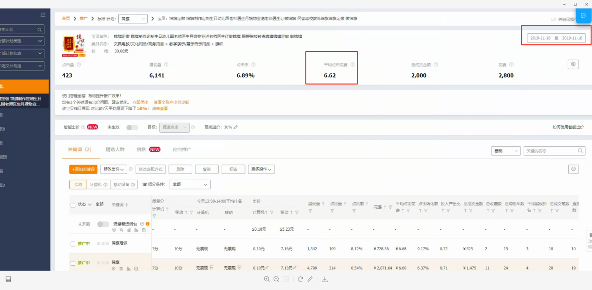
Task: Toggle the 智能出价 未生效 switch
Action: coord(132,127)
